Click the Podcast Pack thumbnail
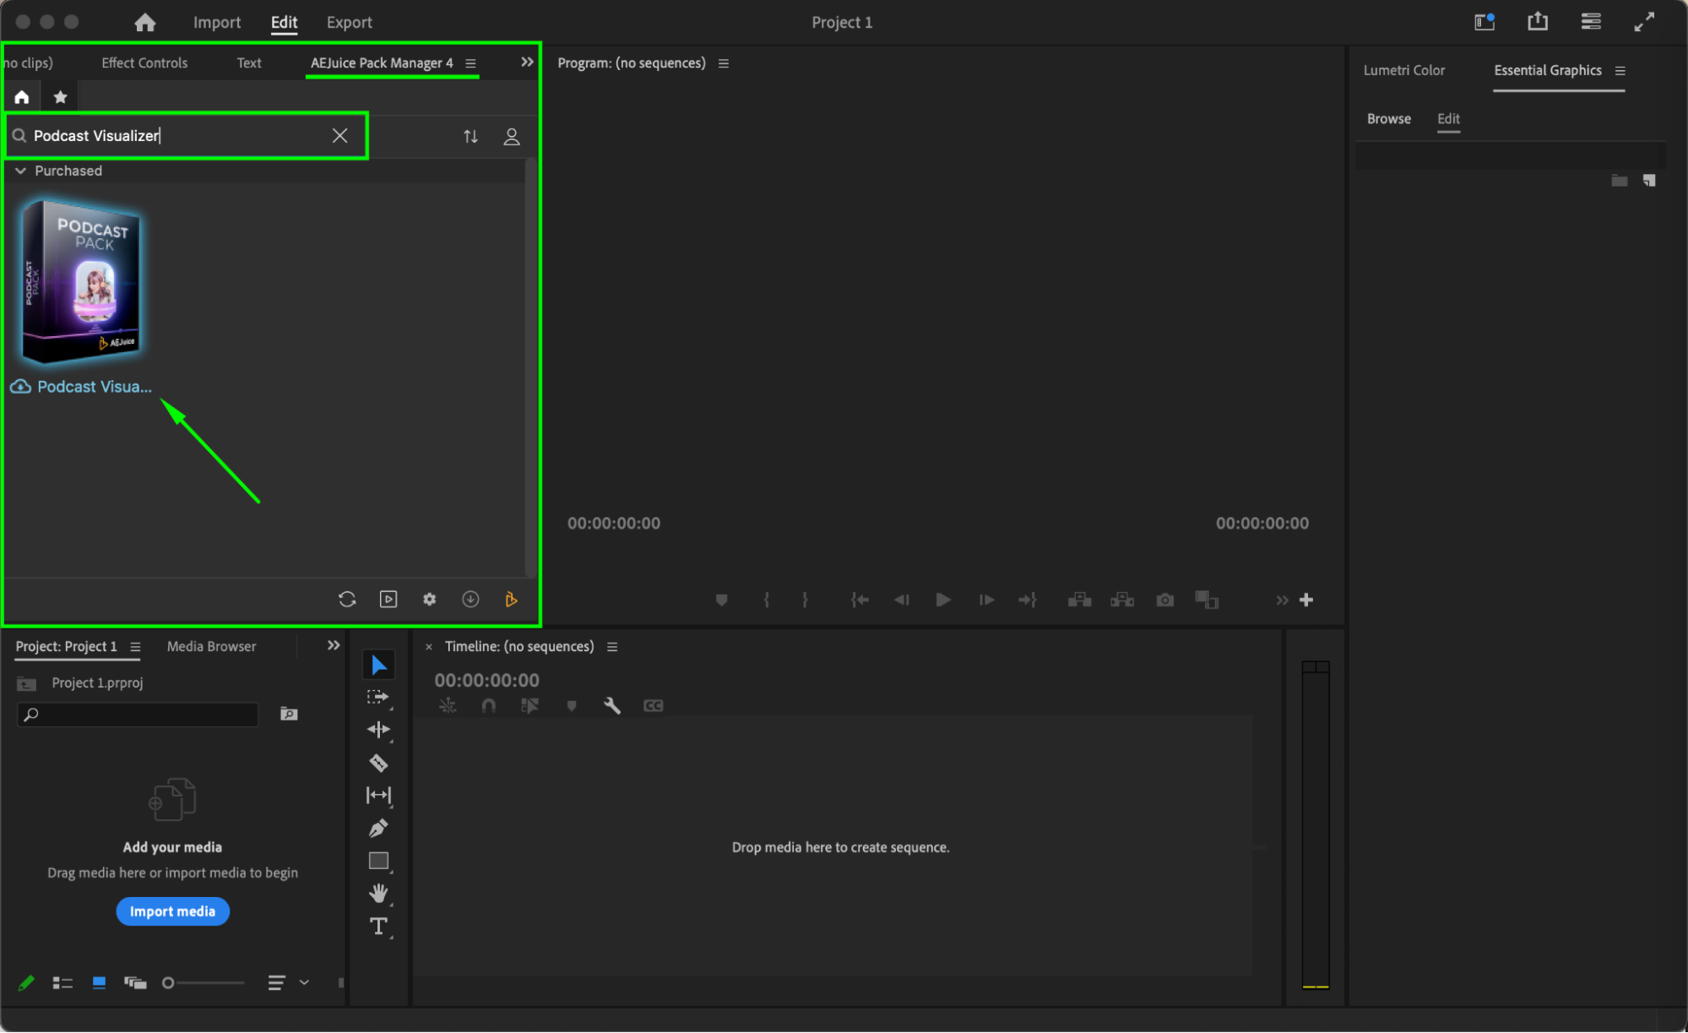Viewport: 1688px width, 1033px height. click(81, 281)
